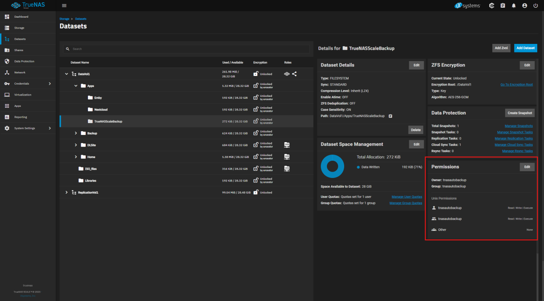The height and width of the screenshot is (301, 544).
Task: Open Go To Encryption Root link
Action: pyautogui.click(x=516, y=85)
